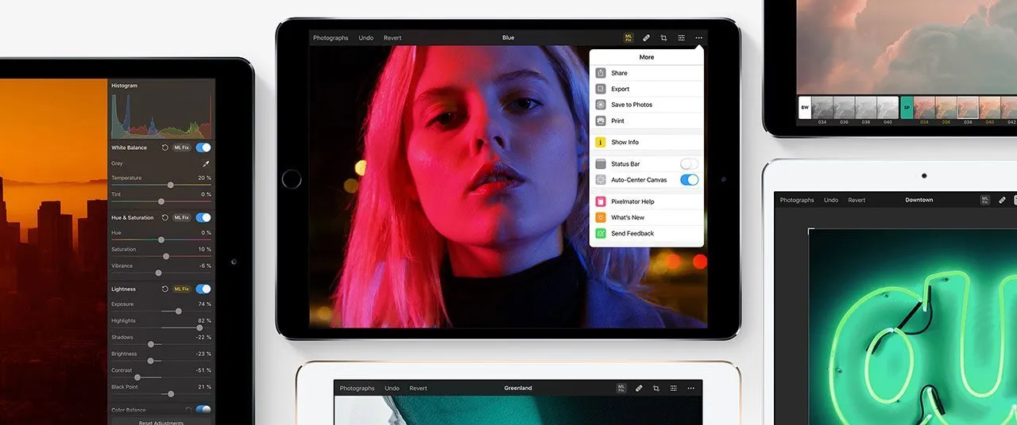Tap Photographs in the Downtown toolbar
The width and height of the screenshot is (1017, 425).
coord(797,201)
